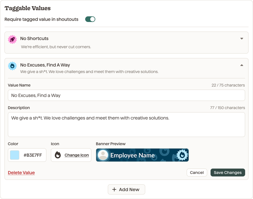Expand the No Shortcuts value card
The image size is (253, 199).
(242, 39)
